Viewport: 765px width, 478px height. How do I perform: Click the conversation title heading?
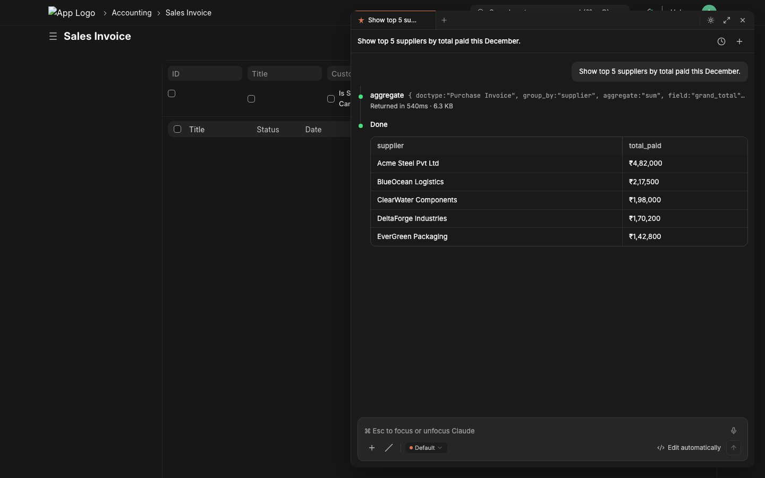click(x=439, y=41)
